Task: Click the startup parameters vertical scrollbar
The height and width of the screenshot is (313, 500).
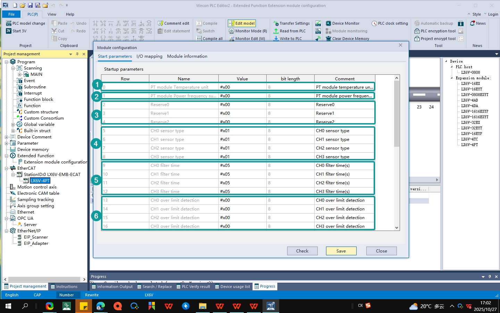Action: 397,114
